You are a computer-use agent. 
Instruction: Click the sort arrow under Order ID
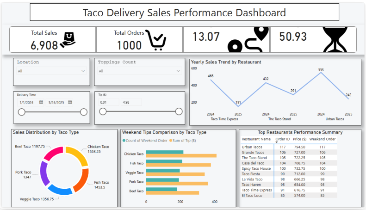(x=277, y=142)
